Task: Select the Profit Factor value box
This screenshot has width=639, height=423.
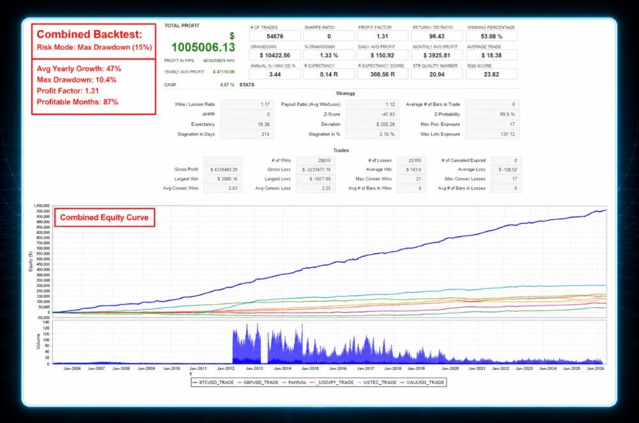Action: tap(382, 36)
